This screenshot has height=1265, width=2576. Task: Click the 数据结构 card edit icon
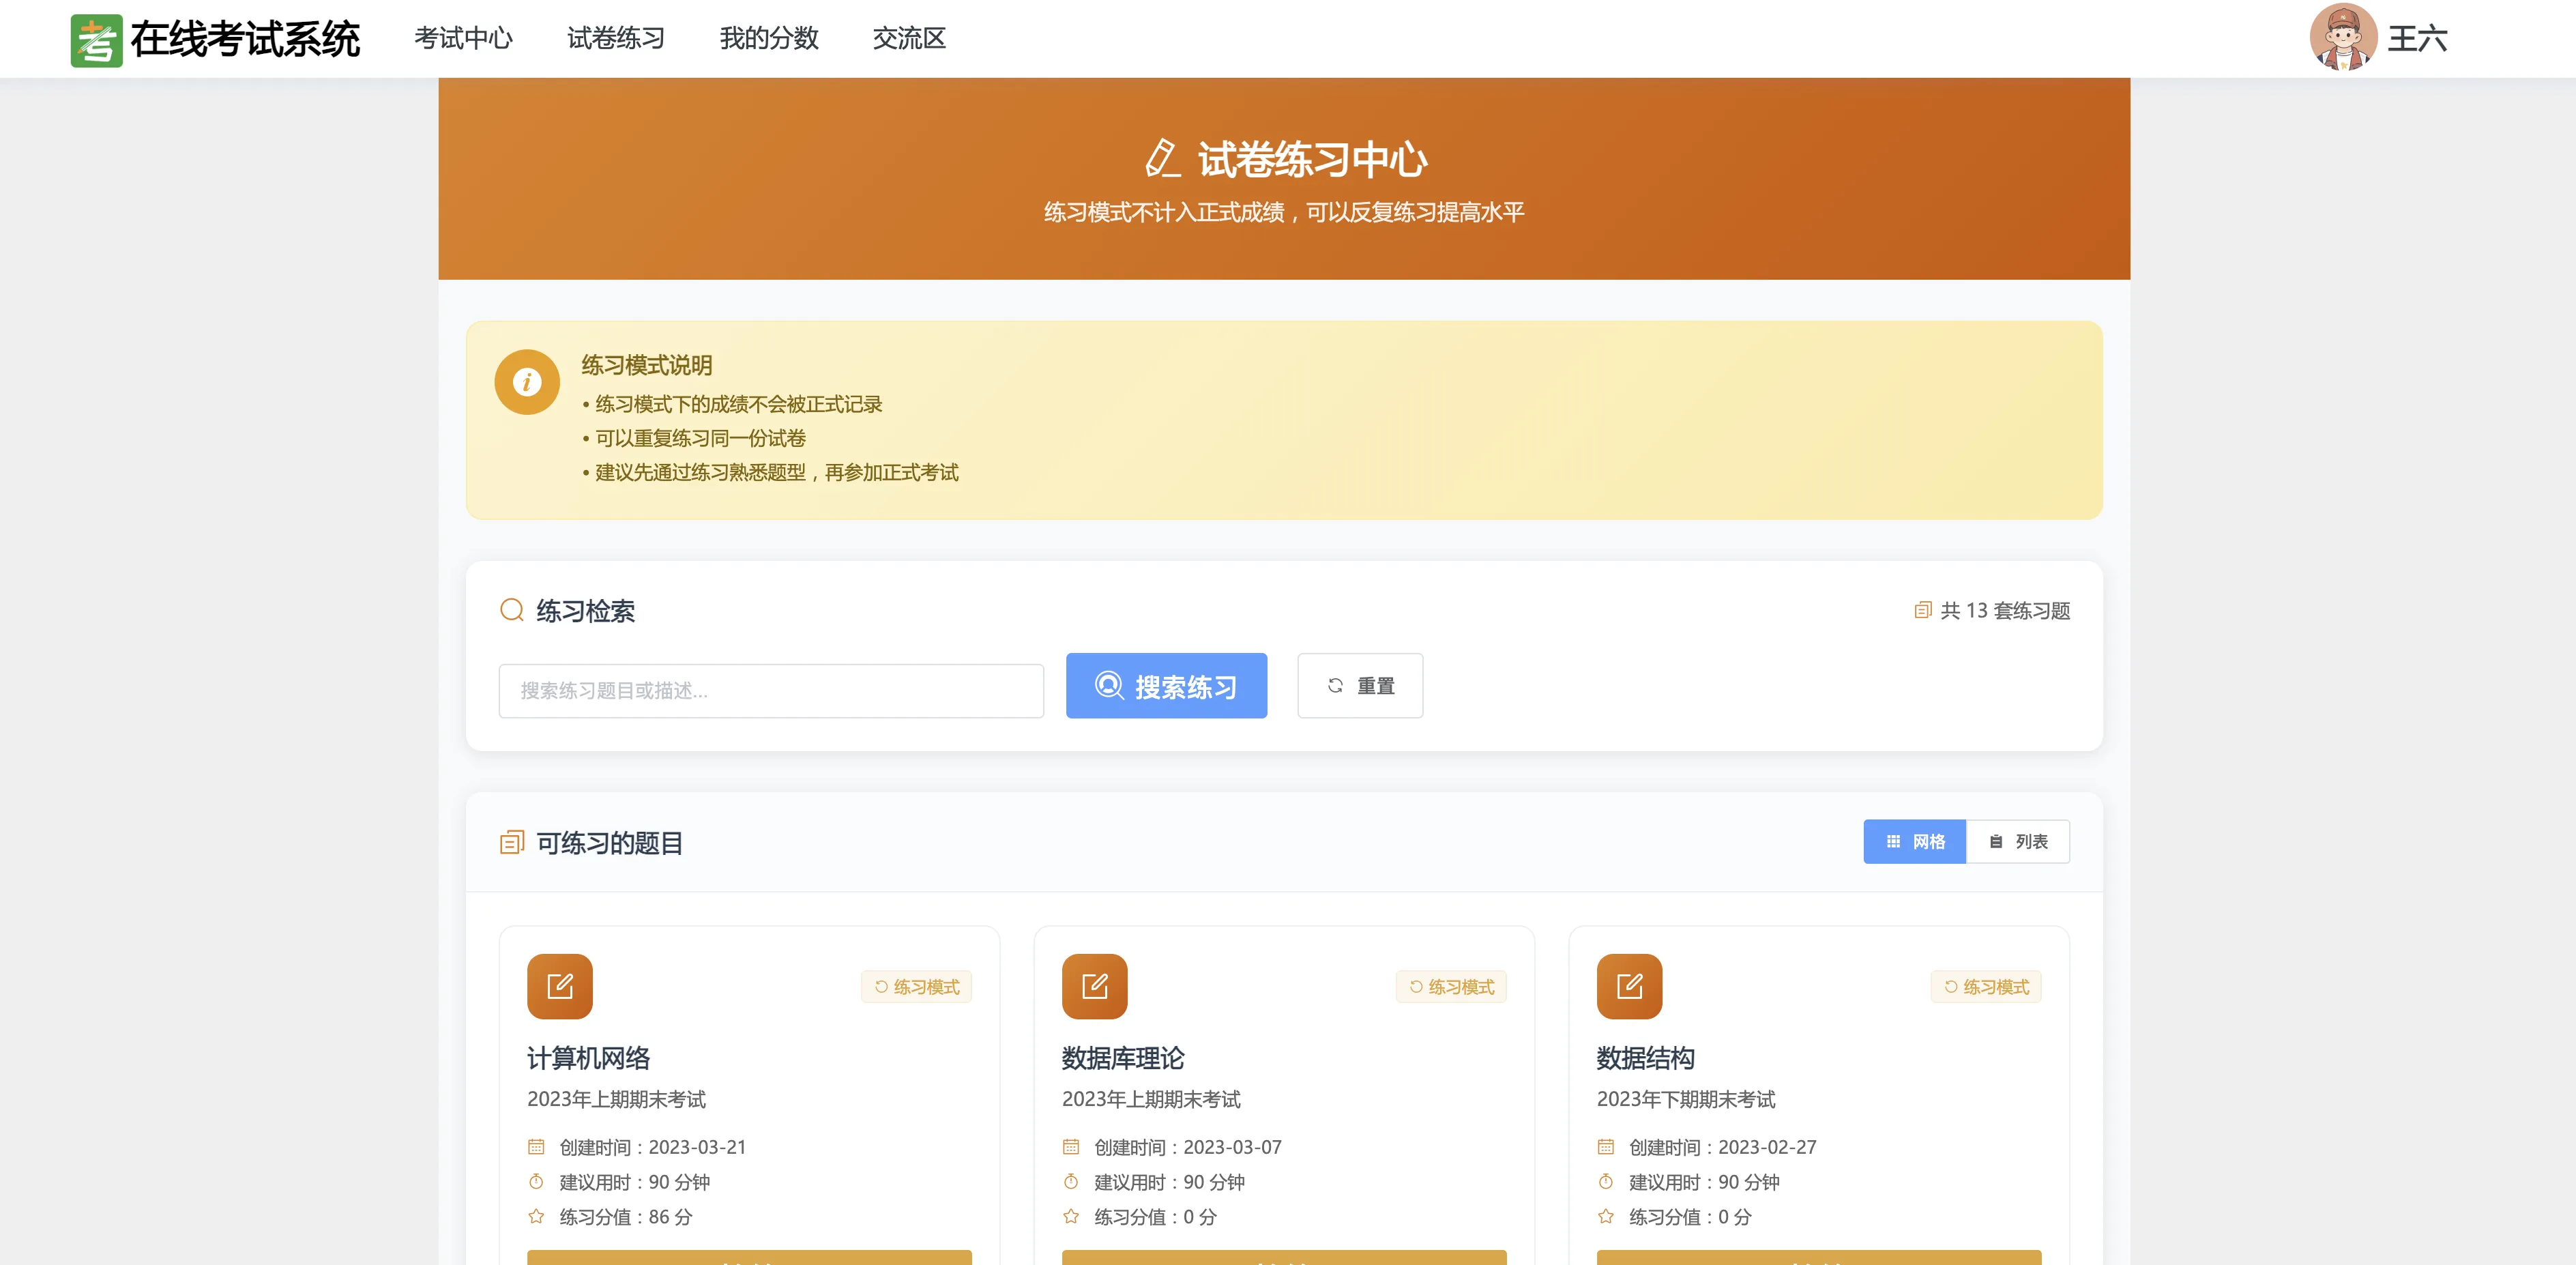pos(1629,986)
